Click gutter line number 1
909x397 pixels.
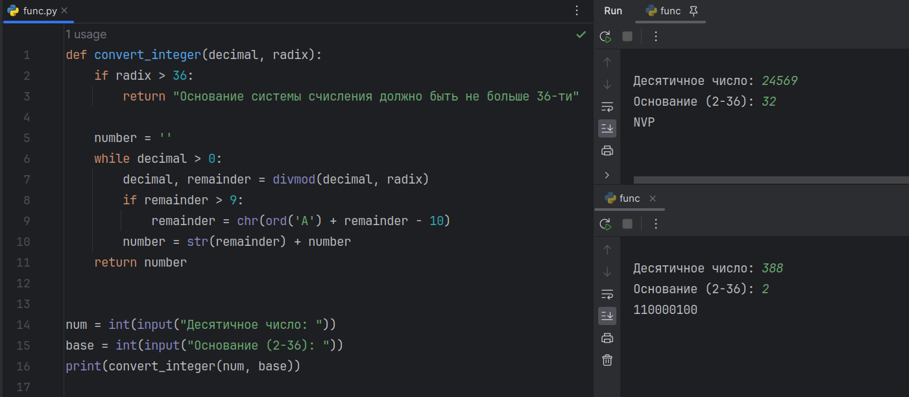[27, 55]
